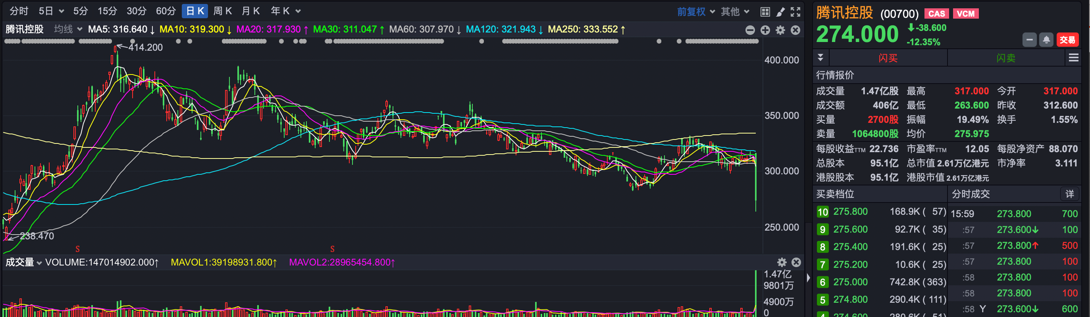Click the 分时成交 section header
The width and height of the screenshot is (1090, 317).
[x=971, y=194]
